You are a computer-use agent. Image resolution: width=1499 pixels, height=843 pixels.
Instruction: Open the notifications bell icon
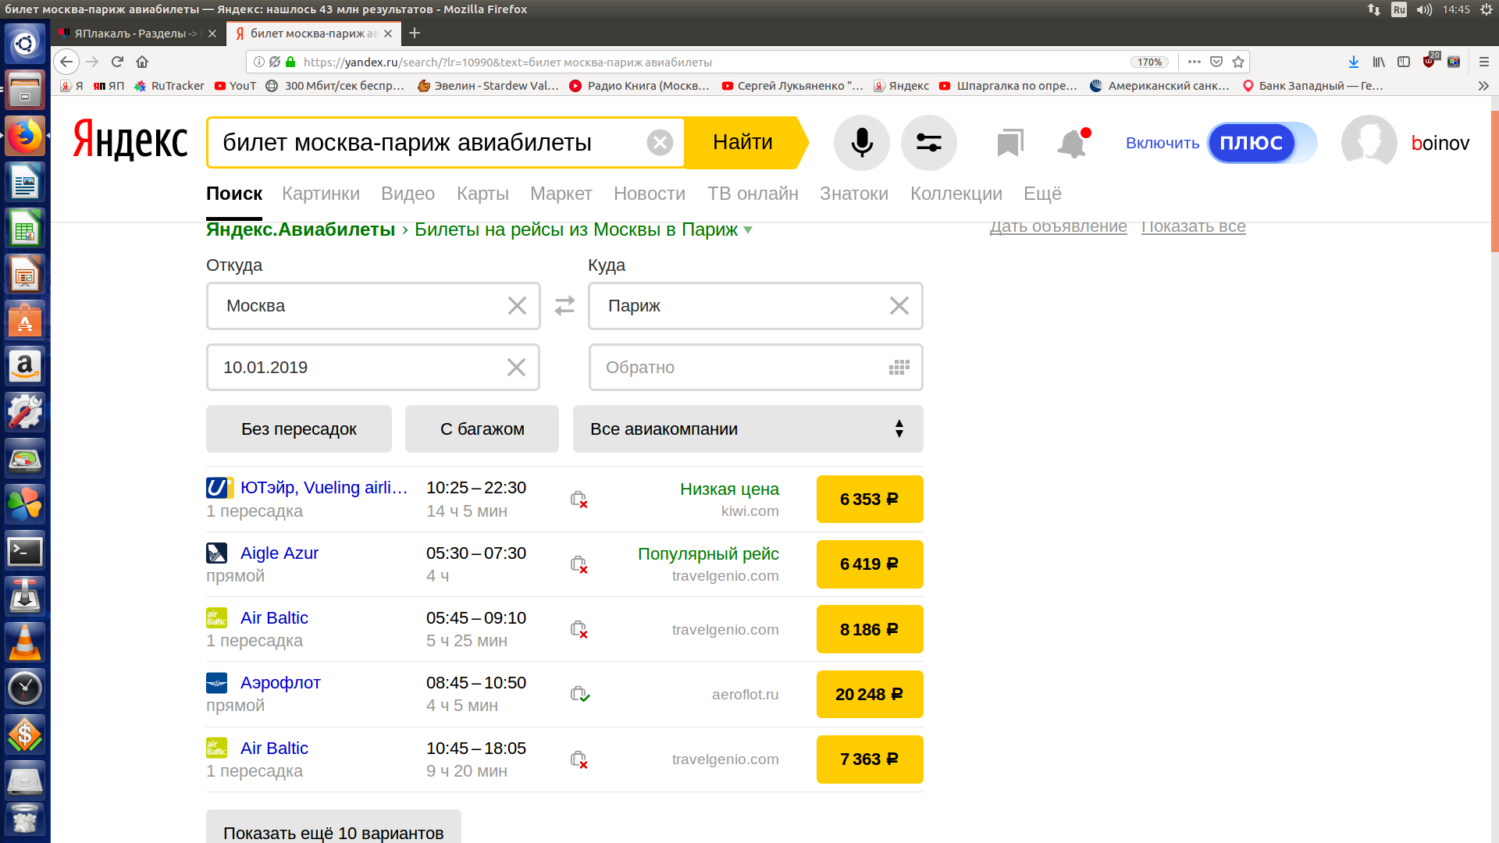pyautogui.click(x=1072, y=143)
